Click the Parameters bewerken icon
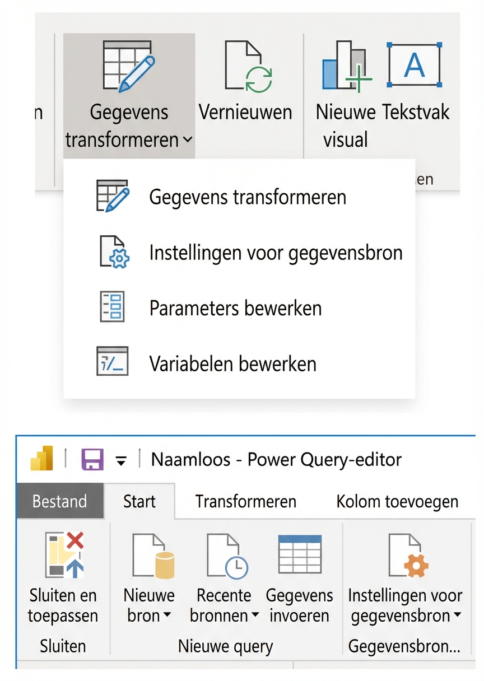The image size is (484, 681). [x=113, y=307]
